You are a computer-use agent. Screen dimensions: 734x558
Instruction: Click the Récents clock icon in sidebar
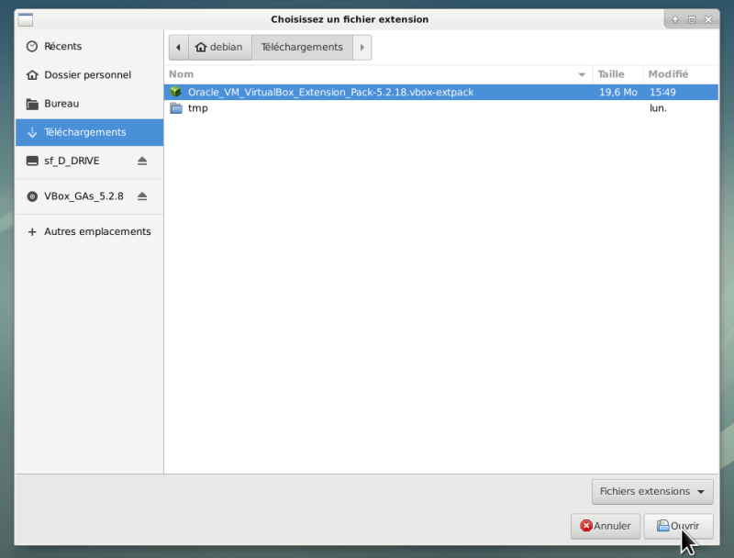tap(32, 46)
